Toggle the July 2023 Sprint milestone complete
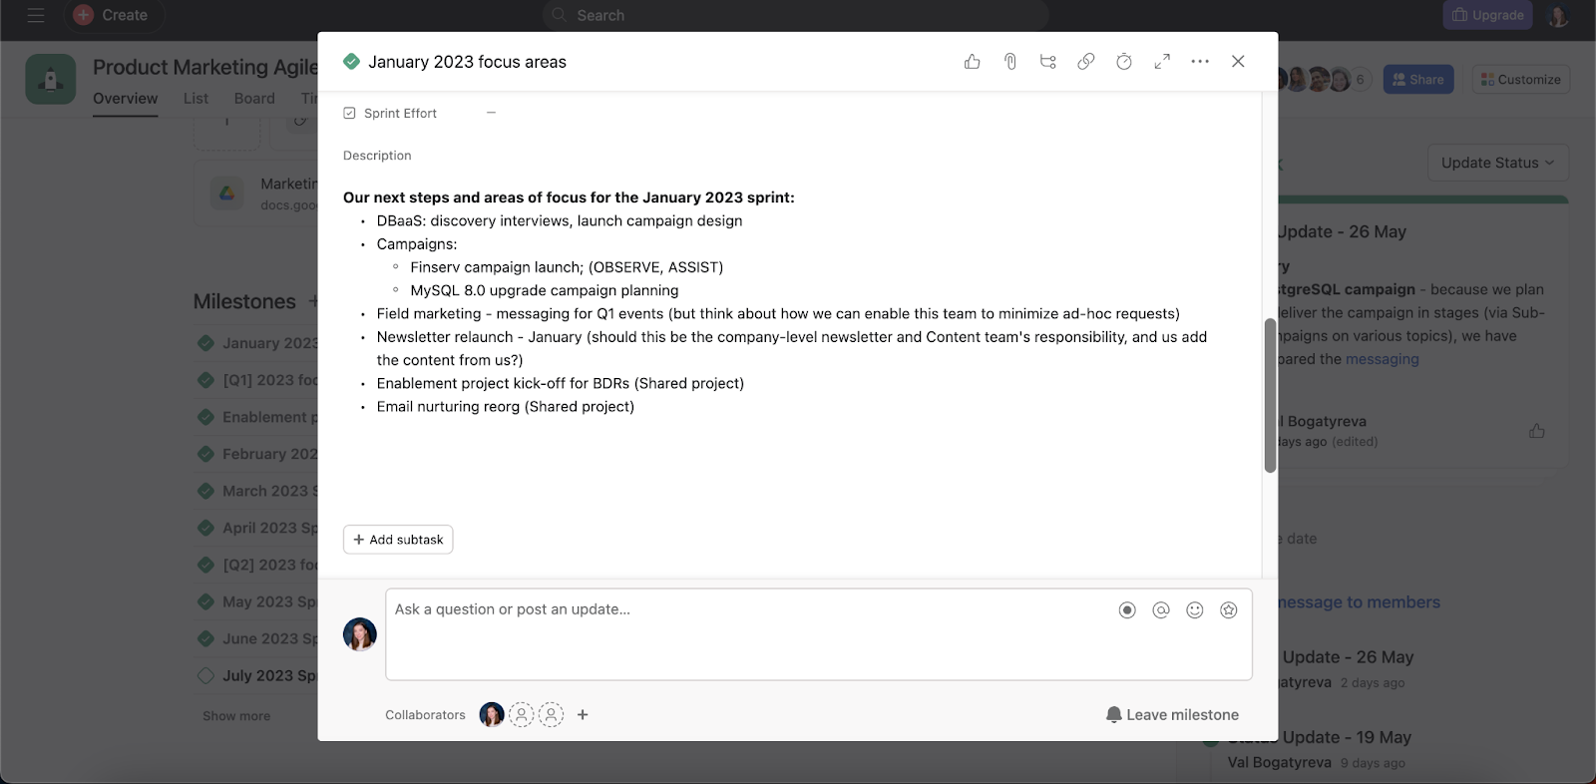The image size is (1596, 784). 205,675
